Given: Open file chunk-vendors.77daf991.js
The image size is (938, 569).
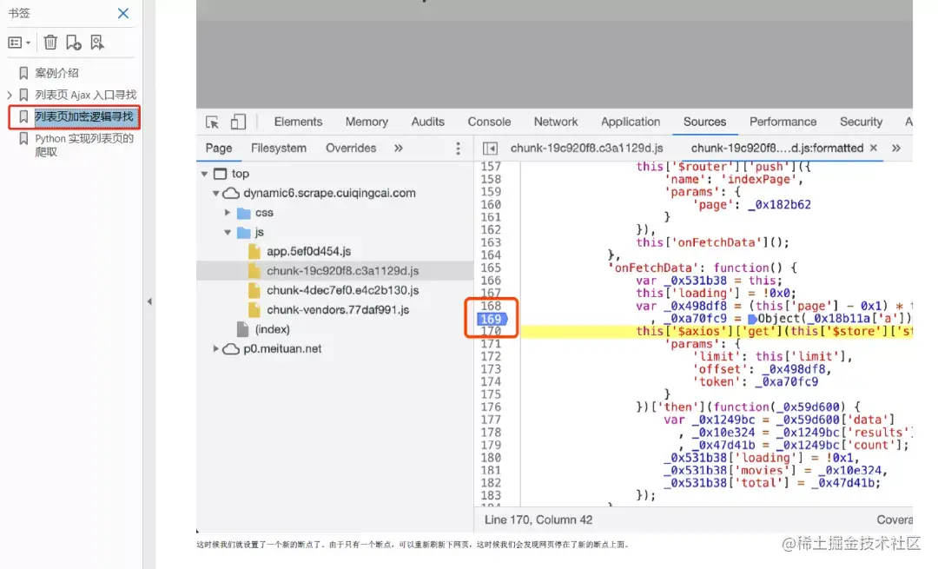Looking at the screenshot, I should tap(337, 310).
